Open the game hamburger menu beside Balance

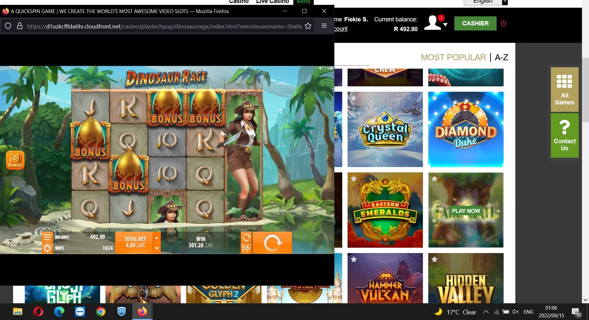[47, 237]
